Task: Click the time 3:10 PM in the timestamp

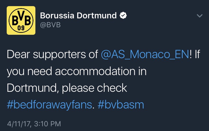Action: click(x=46, y=123)
